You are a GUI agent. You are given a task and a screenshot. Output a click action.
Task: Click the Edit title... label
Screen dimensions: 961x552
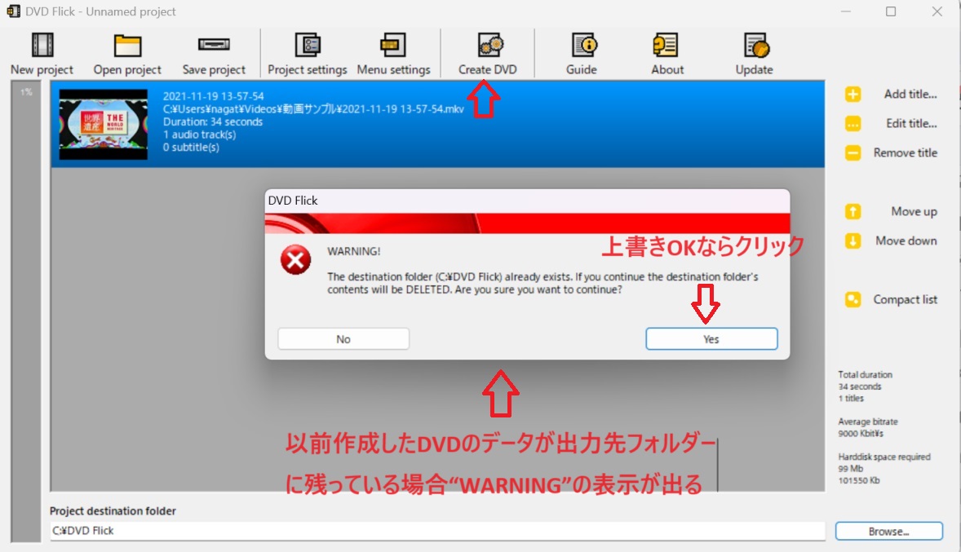point(911,124)
